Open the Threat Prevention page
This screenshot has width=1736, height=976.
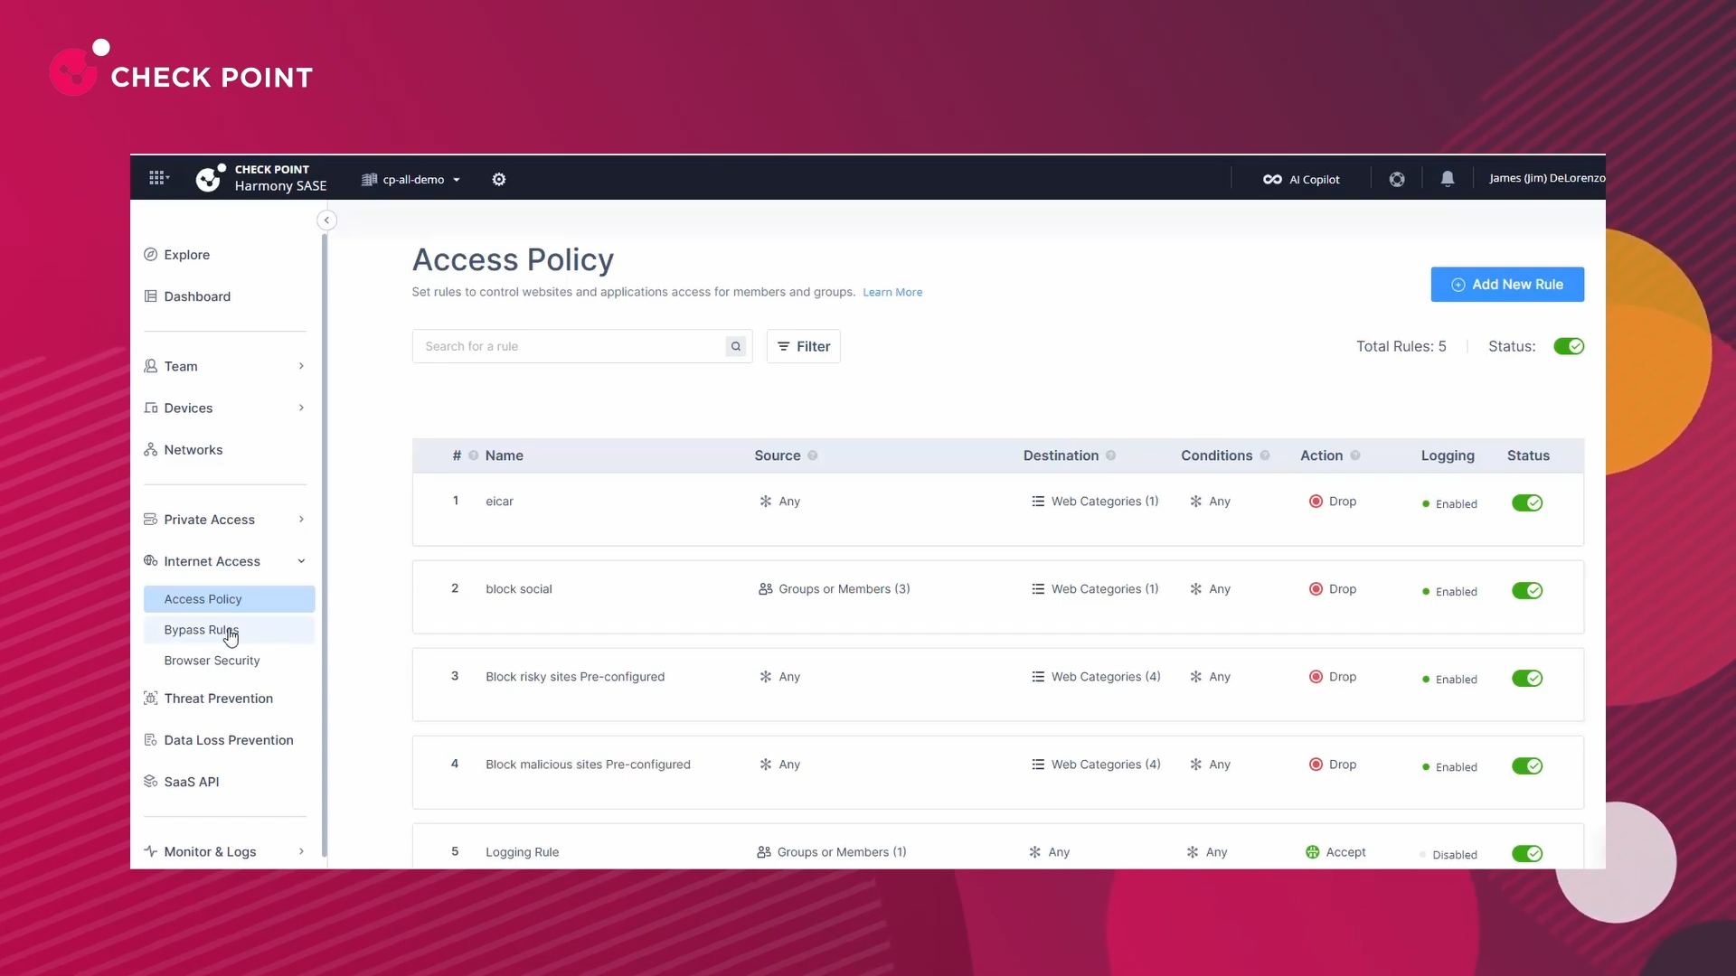pos(218,699)
